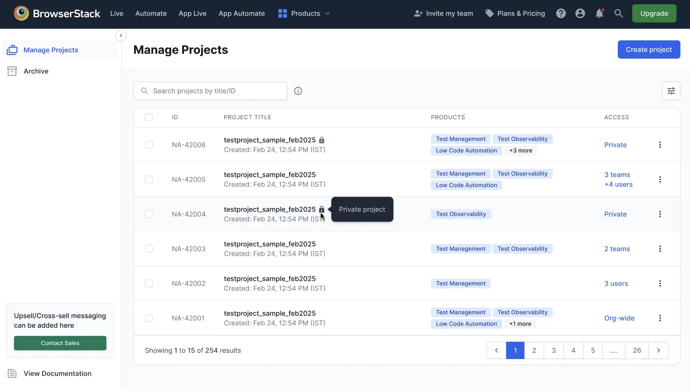
Task: Open the help question mark icon
Action: pyautogui.click(x=561, y=13)
